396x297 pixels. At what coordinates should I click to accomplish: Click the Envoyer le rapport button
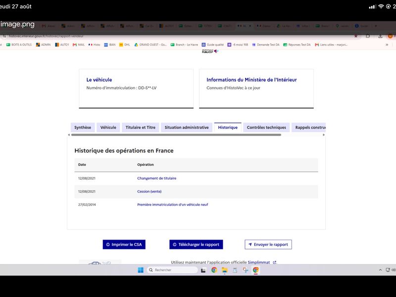[x=268, y=245]
